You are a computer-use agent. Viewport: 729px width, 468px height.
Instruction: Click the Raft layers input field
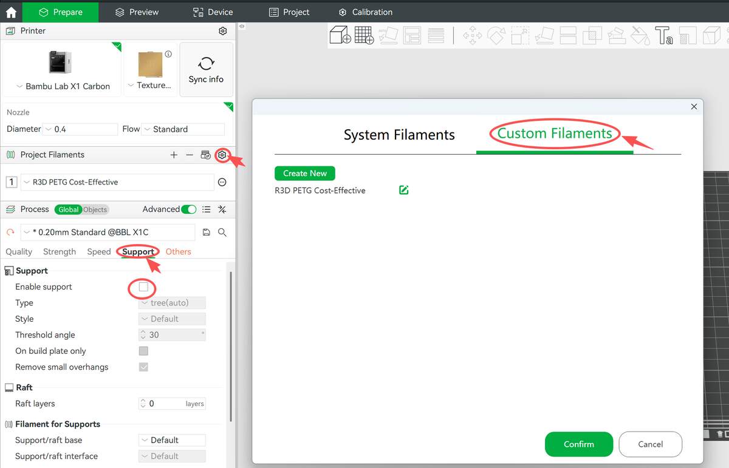(x=172, y=404)
